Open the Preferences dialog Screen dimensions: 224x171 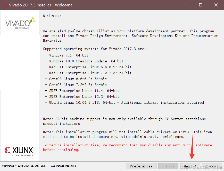coord(141,166)
